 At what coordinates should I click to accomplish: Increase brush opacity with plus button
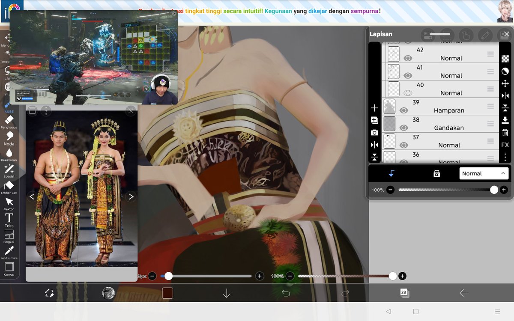pyautogui.click(x=402, y=276)
